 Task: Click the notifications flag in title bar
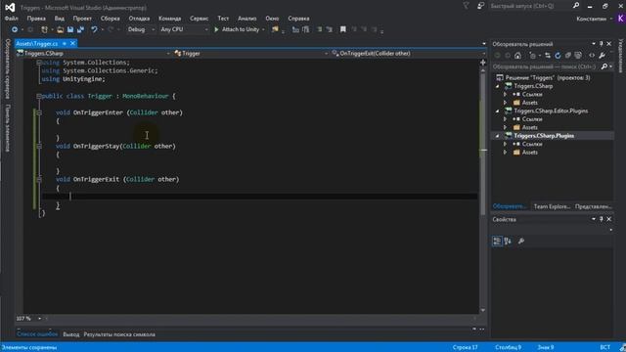pyautogui.click(x=466, y=6)
